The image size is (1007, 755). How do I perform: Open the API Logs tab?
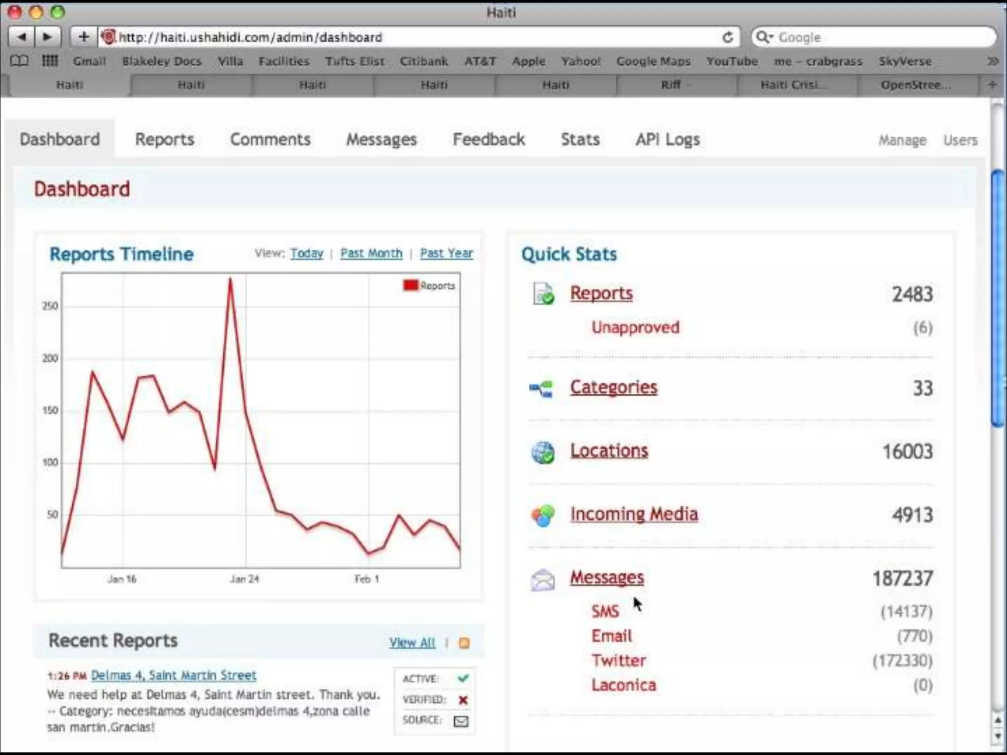tap(667, 140)
